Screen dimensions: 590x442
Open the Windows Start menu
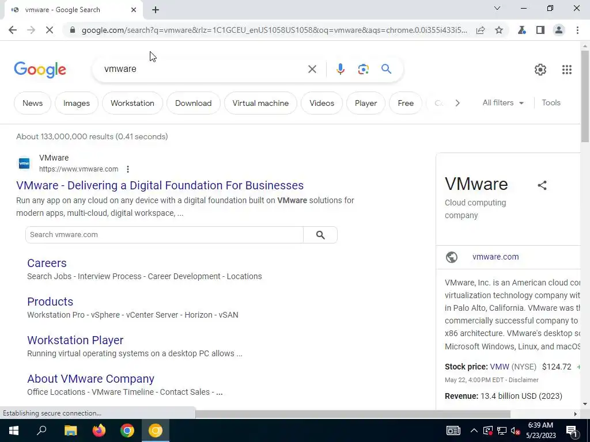14,430
